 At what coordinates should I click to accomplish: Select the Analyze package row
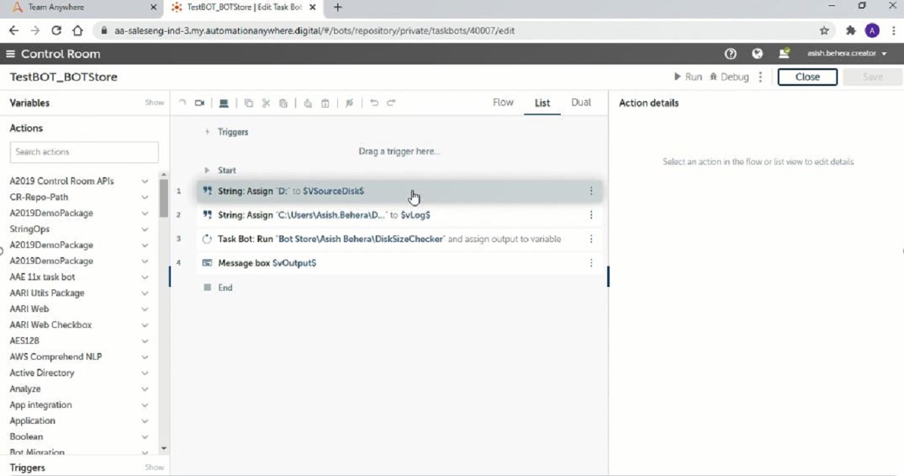click(x=79, y=389)
